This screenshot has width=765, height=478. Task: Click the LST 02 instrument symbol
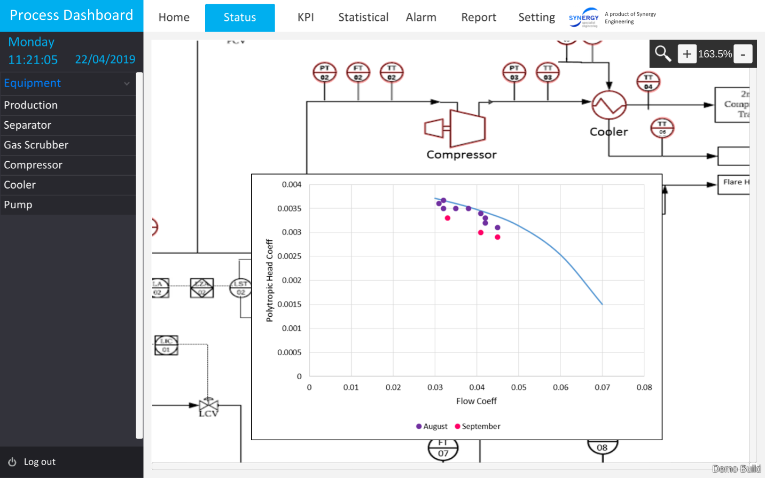click(x=240, y=288)
